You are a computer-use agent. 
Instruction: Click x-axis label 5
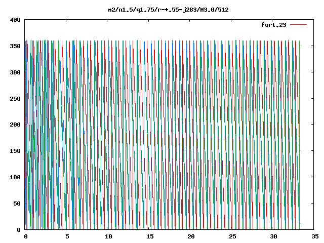(x=67, y=236)
